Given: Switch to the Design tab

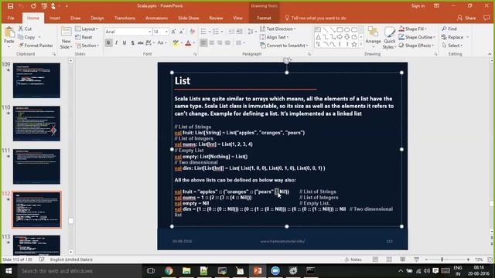Looking at the screenshot, I should coord(97,18).
